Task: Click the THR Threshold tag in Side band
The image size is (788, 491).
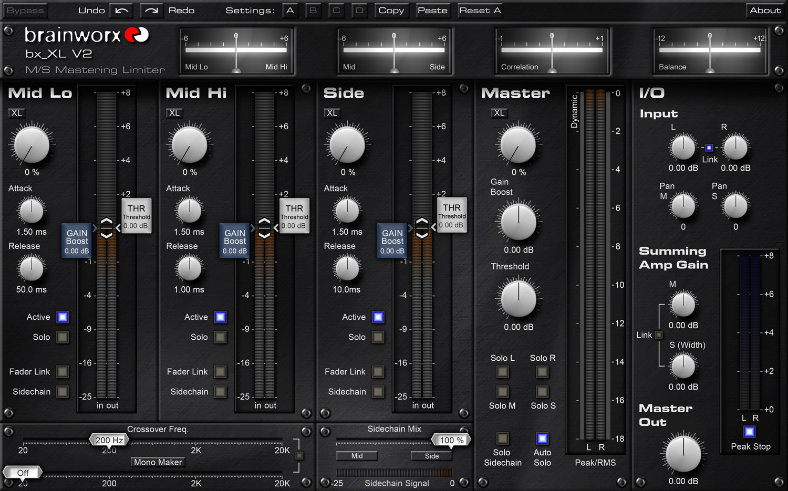Action: [x=451, y=215]
